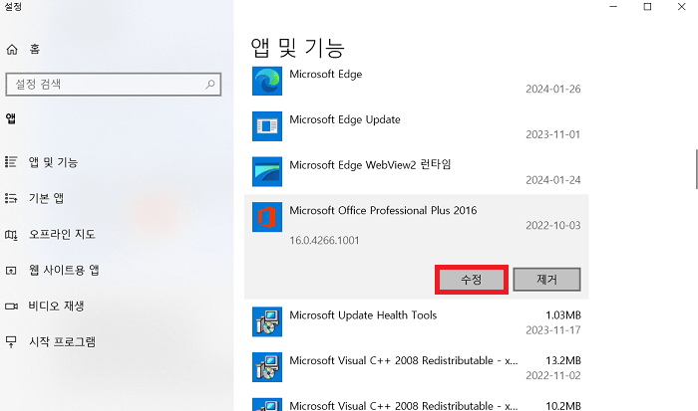Click the 앱 및 기능 page heading

click(297, 48)
